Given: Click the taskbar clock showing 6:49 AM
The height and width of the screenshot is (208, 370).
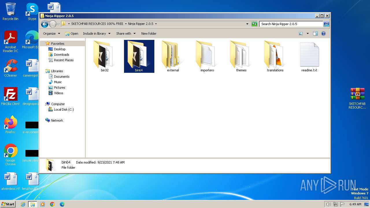Looking at the screenshot, I should pos(355,204).
